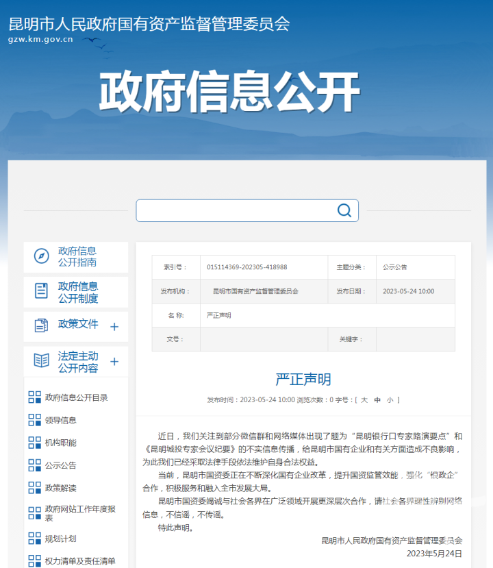Open the 公示公告 sidebar item

[x=61, y=465]
